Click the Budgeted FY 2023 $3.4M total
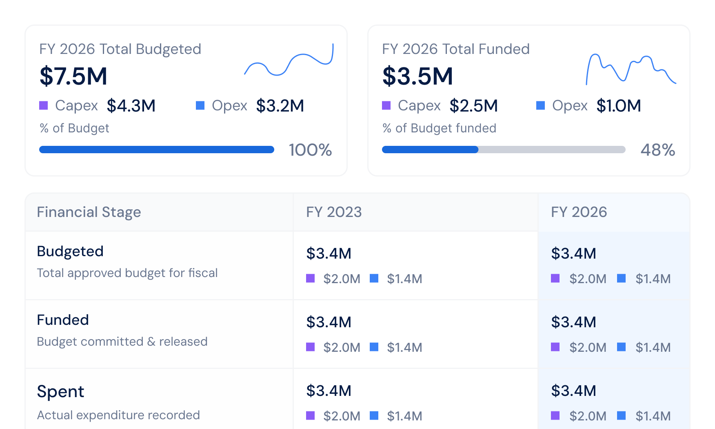 click(x=329, y=253)
